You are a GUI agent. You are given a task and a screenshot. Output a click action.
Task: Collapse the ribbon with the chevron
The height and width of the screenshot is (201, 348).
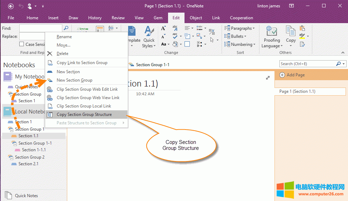coord(342,53)
